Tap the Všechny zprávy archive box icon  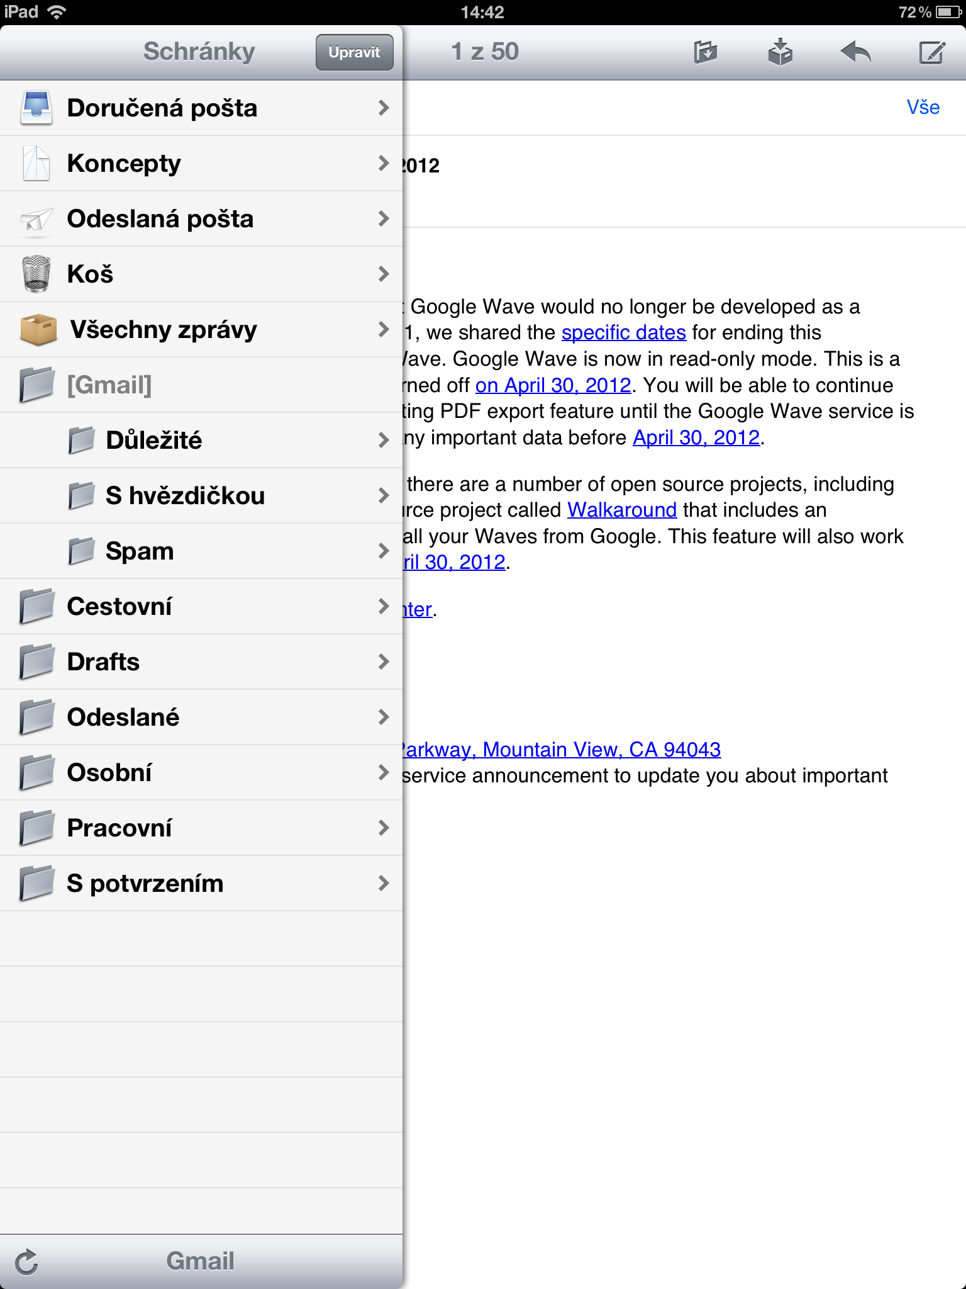coord(38,329)
